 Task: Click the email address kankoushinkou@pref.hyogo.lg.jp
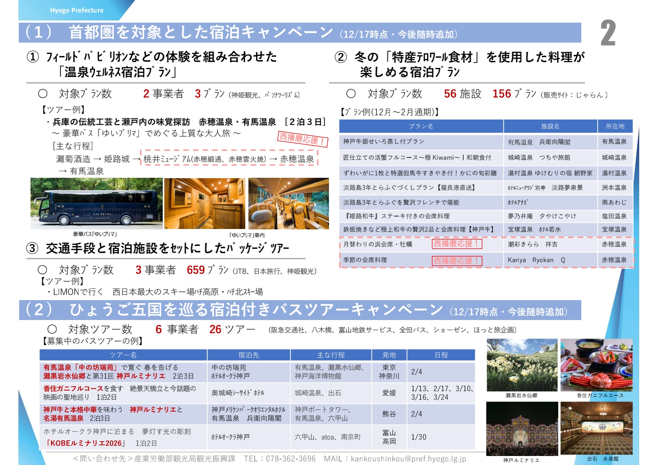(x=408, y=459)
